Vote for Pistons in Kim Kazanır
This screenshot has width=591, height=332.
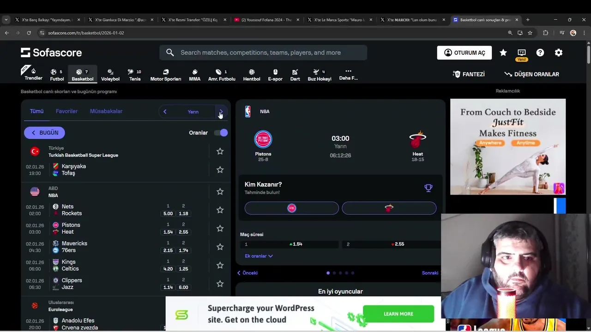click(291, 208)
